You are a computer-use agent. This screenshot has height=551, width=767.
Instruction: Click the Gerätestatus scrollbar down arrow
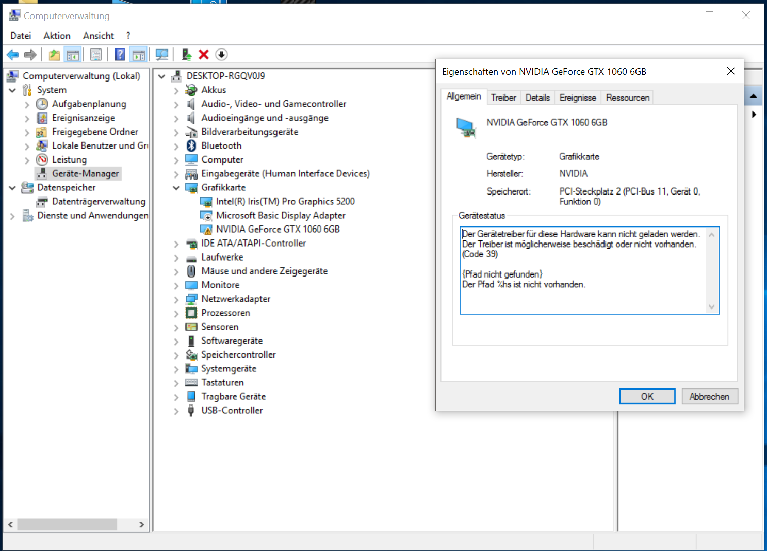(712, 307)
